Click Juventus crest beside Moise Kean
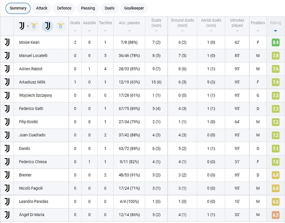The height and width of the screenshot is (223, 285). pyautogui.click(x=7, y=42)
